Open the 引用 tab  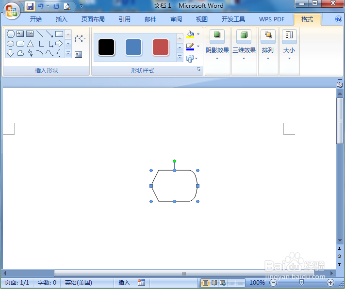pos(125,19)
